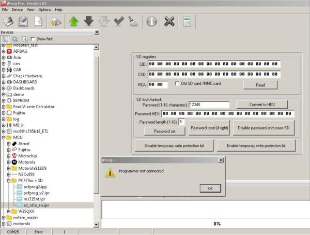Open the Options menu
This screenshot has width=310, height=235.
coord(44,9)
